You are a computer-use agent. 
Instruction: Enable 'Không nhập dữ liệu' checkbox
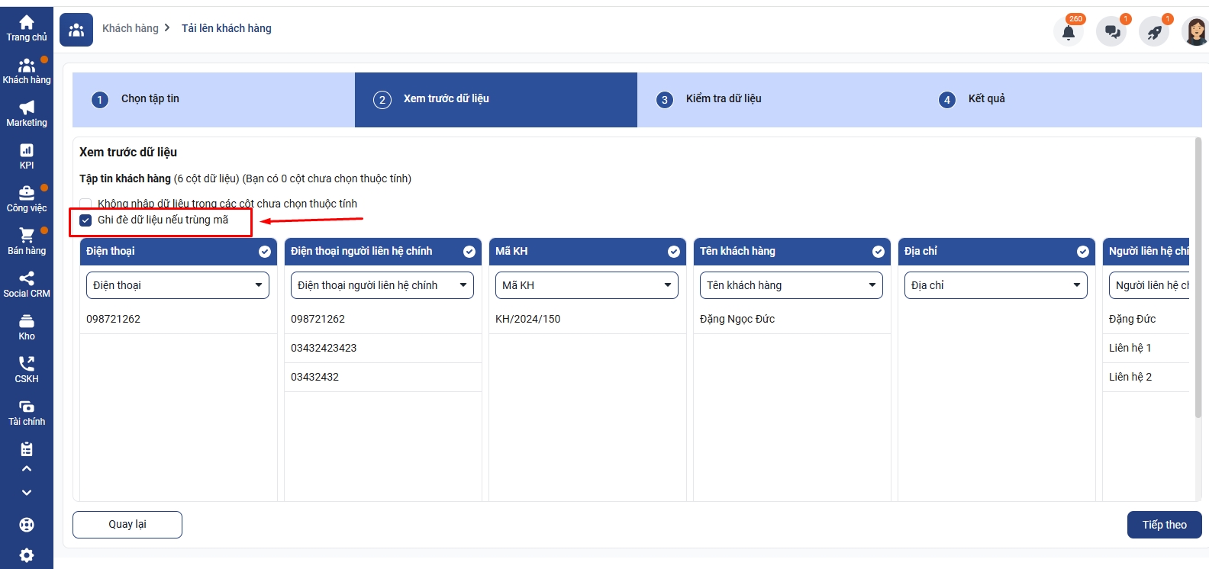pos(86,204)
